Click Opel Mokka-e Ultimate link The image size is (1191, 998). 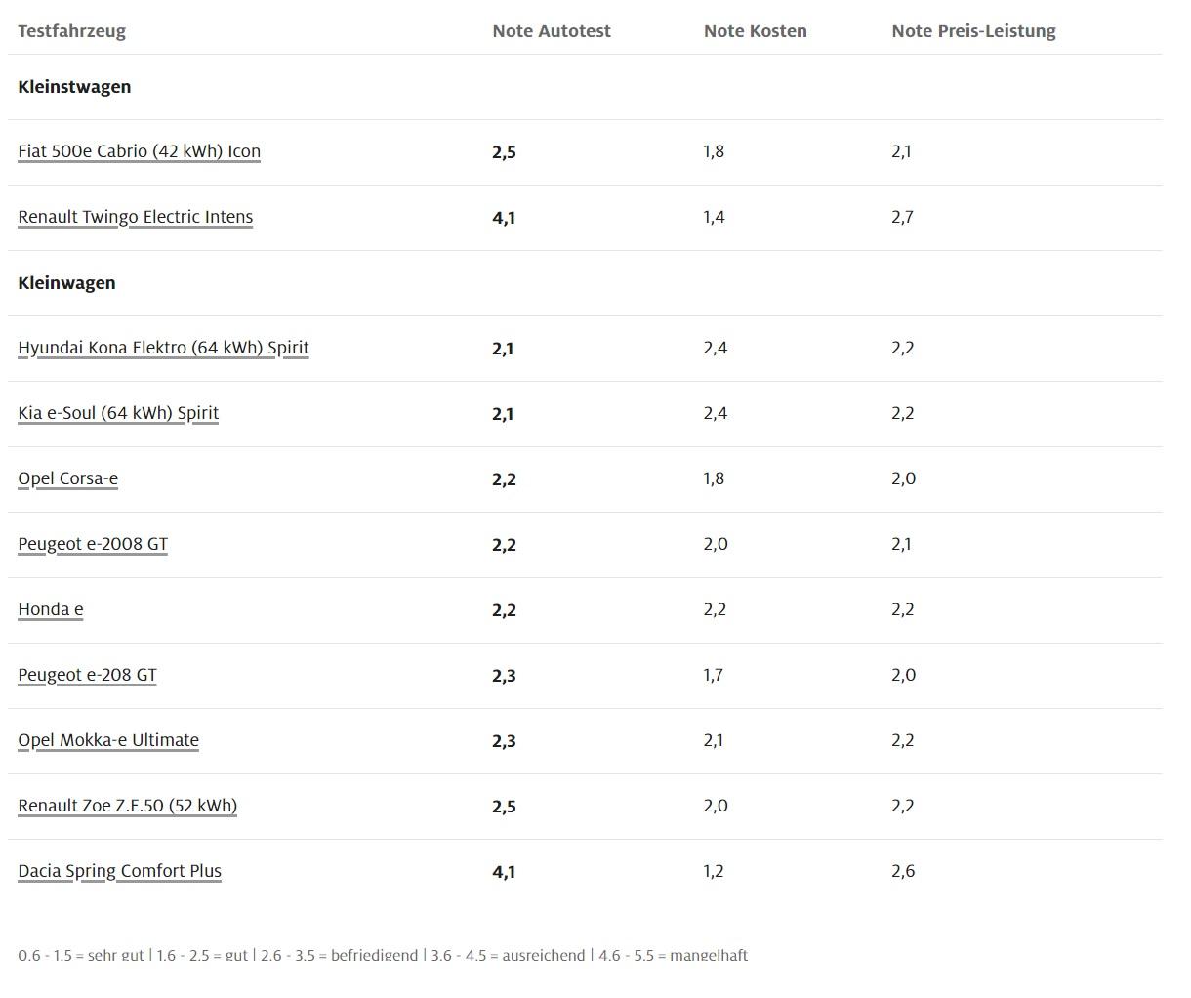[x=108, y=740]
